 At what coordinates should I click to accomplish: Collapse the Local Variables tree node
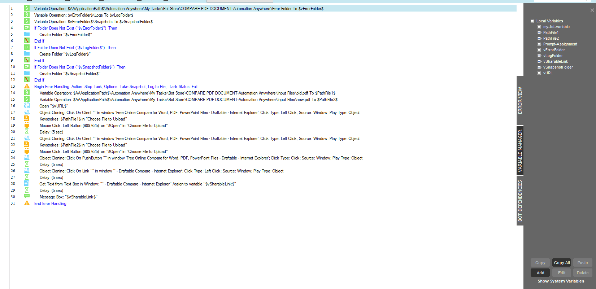pyautogui.click(x=532, y=21)
